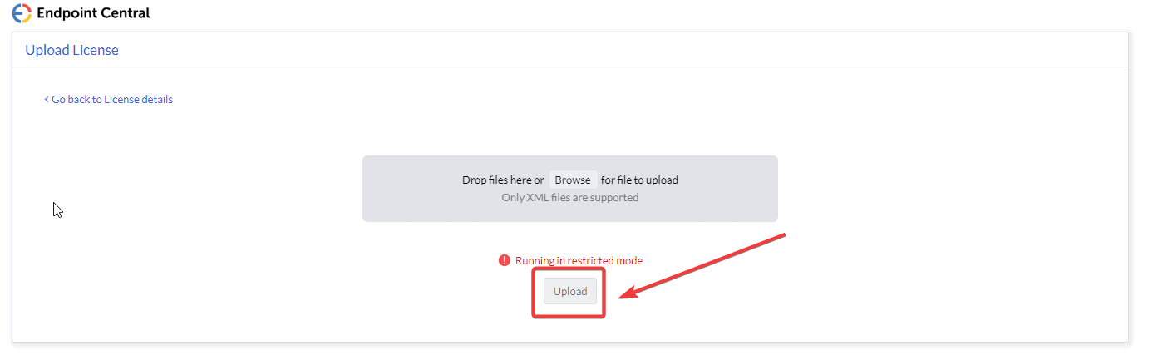The height and width of the screenshot is (360, 1153).
Task: Click the "Running in restricted mode" message
Action: coord(579,260)
